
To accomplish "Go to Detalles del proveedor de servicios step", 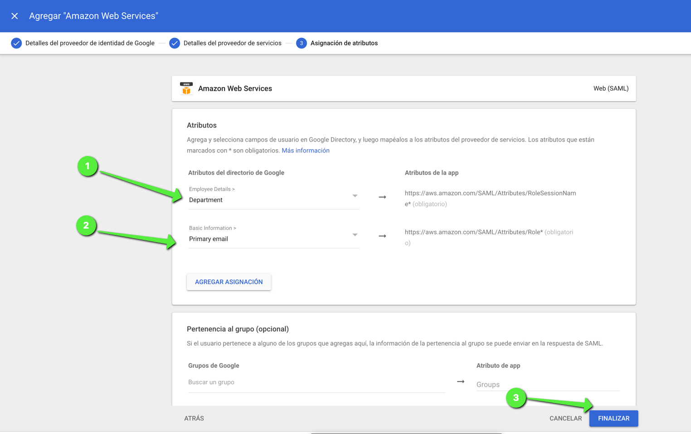I will click(x=233, y=43).
